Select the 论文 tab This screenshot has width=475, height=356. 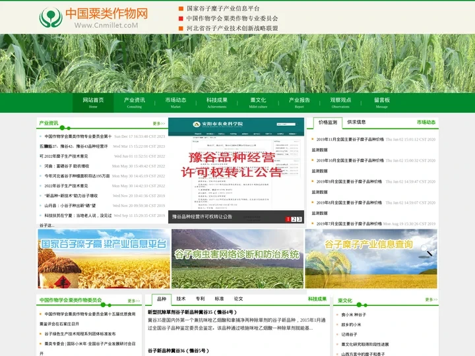coord(238,299)
